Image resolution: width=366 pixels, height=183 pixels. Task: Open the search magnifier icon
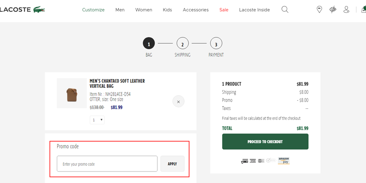pyautogui.click(x=285, y=10)
